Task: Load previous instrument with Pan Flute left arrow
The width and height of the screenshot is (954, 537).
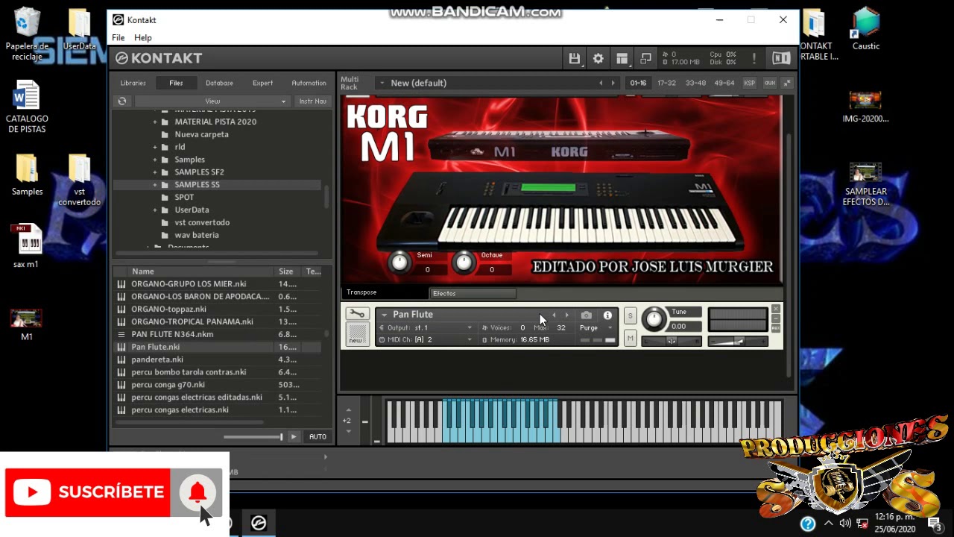Action: [554, 315]
